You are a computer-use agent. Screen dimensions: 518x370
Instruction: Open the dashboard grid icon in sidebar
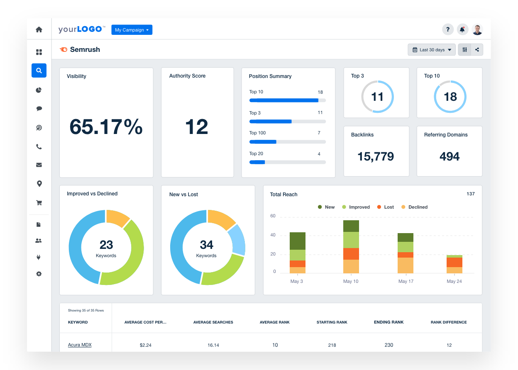(x=39, y=52)
